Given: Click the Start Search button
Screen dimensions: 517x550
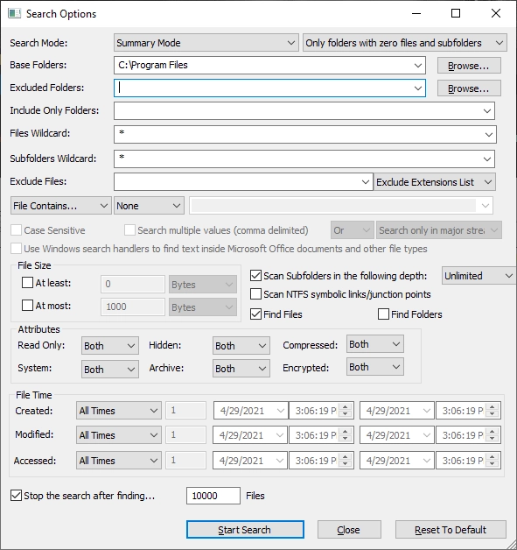Looking at the screenshot, I should [x=245, y=529].
